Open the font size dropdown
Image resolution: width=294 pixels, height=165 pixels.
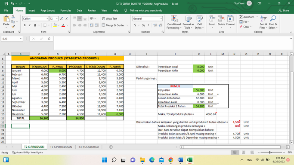click(57, 19)
